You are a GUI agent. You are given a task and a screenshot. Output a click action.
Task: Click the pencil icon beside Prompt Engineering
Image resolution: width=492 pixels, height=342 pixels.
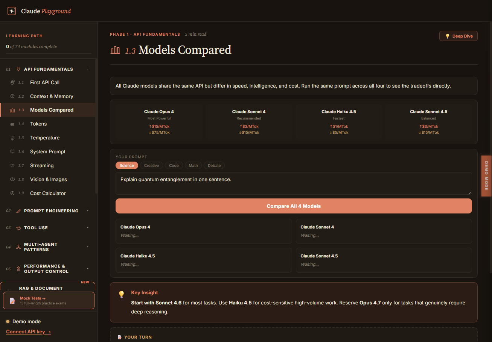point(18,211)
